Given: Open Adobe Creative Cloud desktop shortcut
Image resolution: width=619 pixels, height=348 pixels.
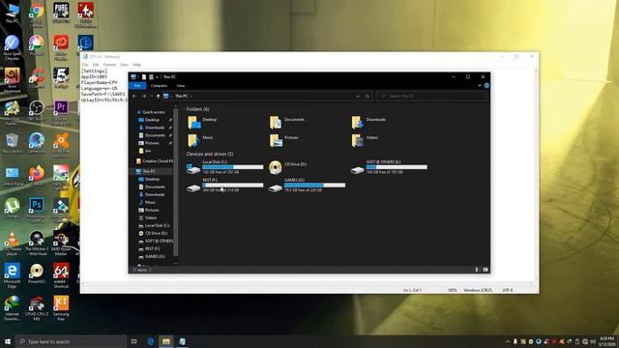Looking at the screenshot, I should [x=61, y=47].
